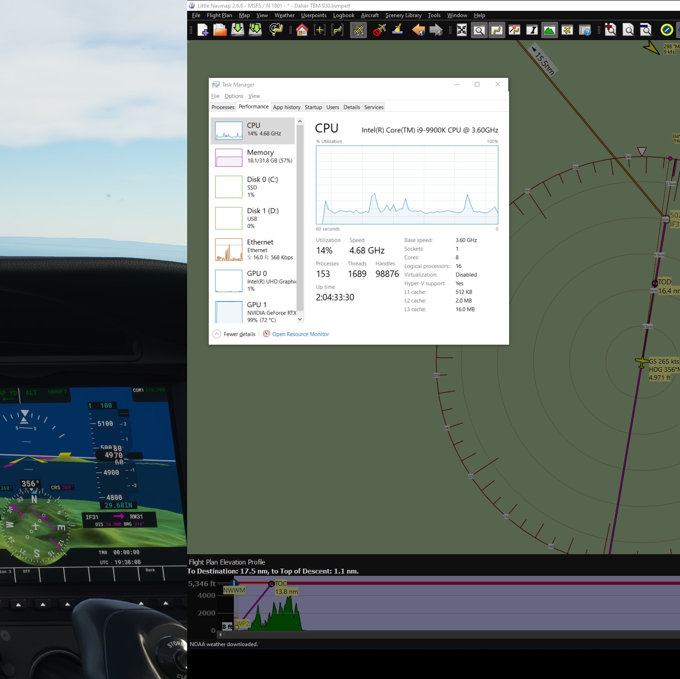This screenshot has height=679, width=680.
Task: Click the Delete Aircraft Trail icon
Action: [379, 30]
